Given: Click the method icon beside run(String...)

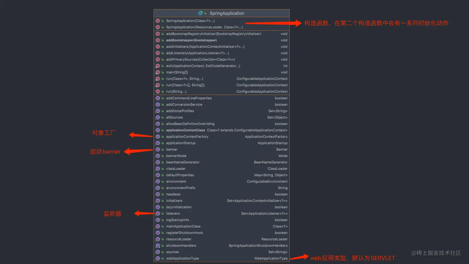Looking at the screenshot, I should pyautogui.click(x=158, y=92).
